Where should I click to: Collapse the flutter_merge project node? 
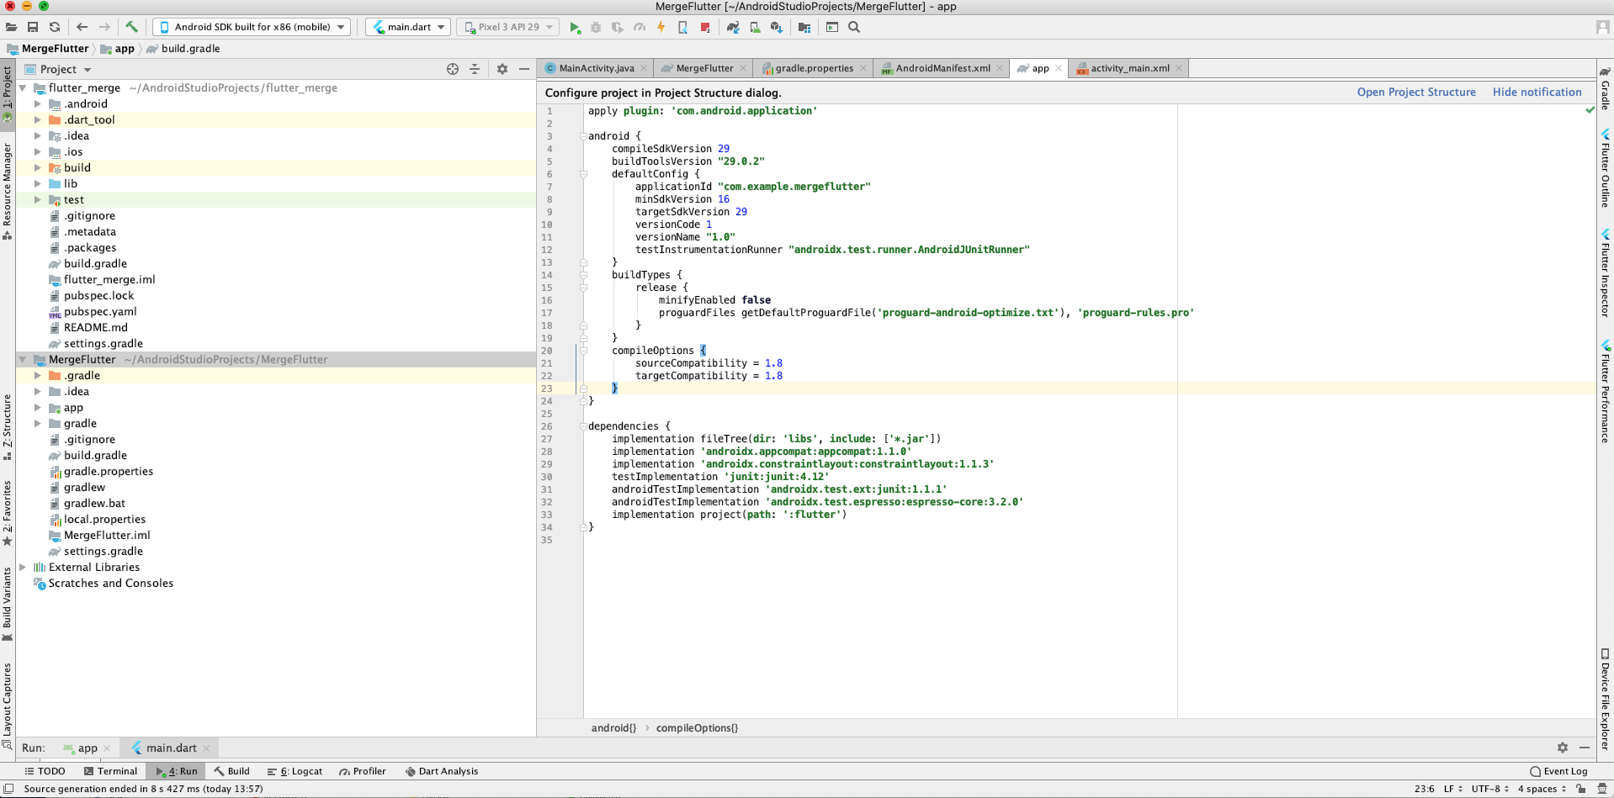(x=23, y=88)
